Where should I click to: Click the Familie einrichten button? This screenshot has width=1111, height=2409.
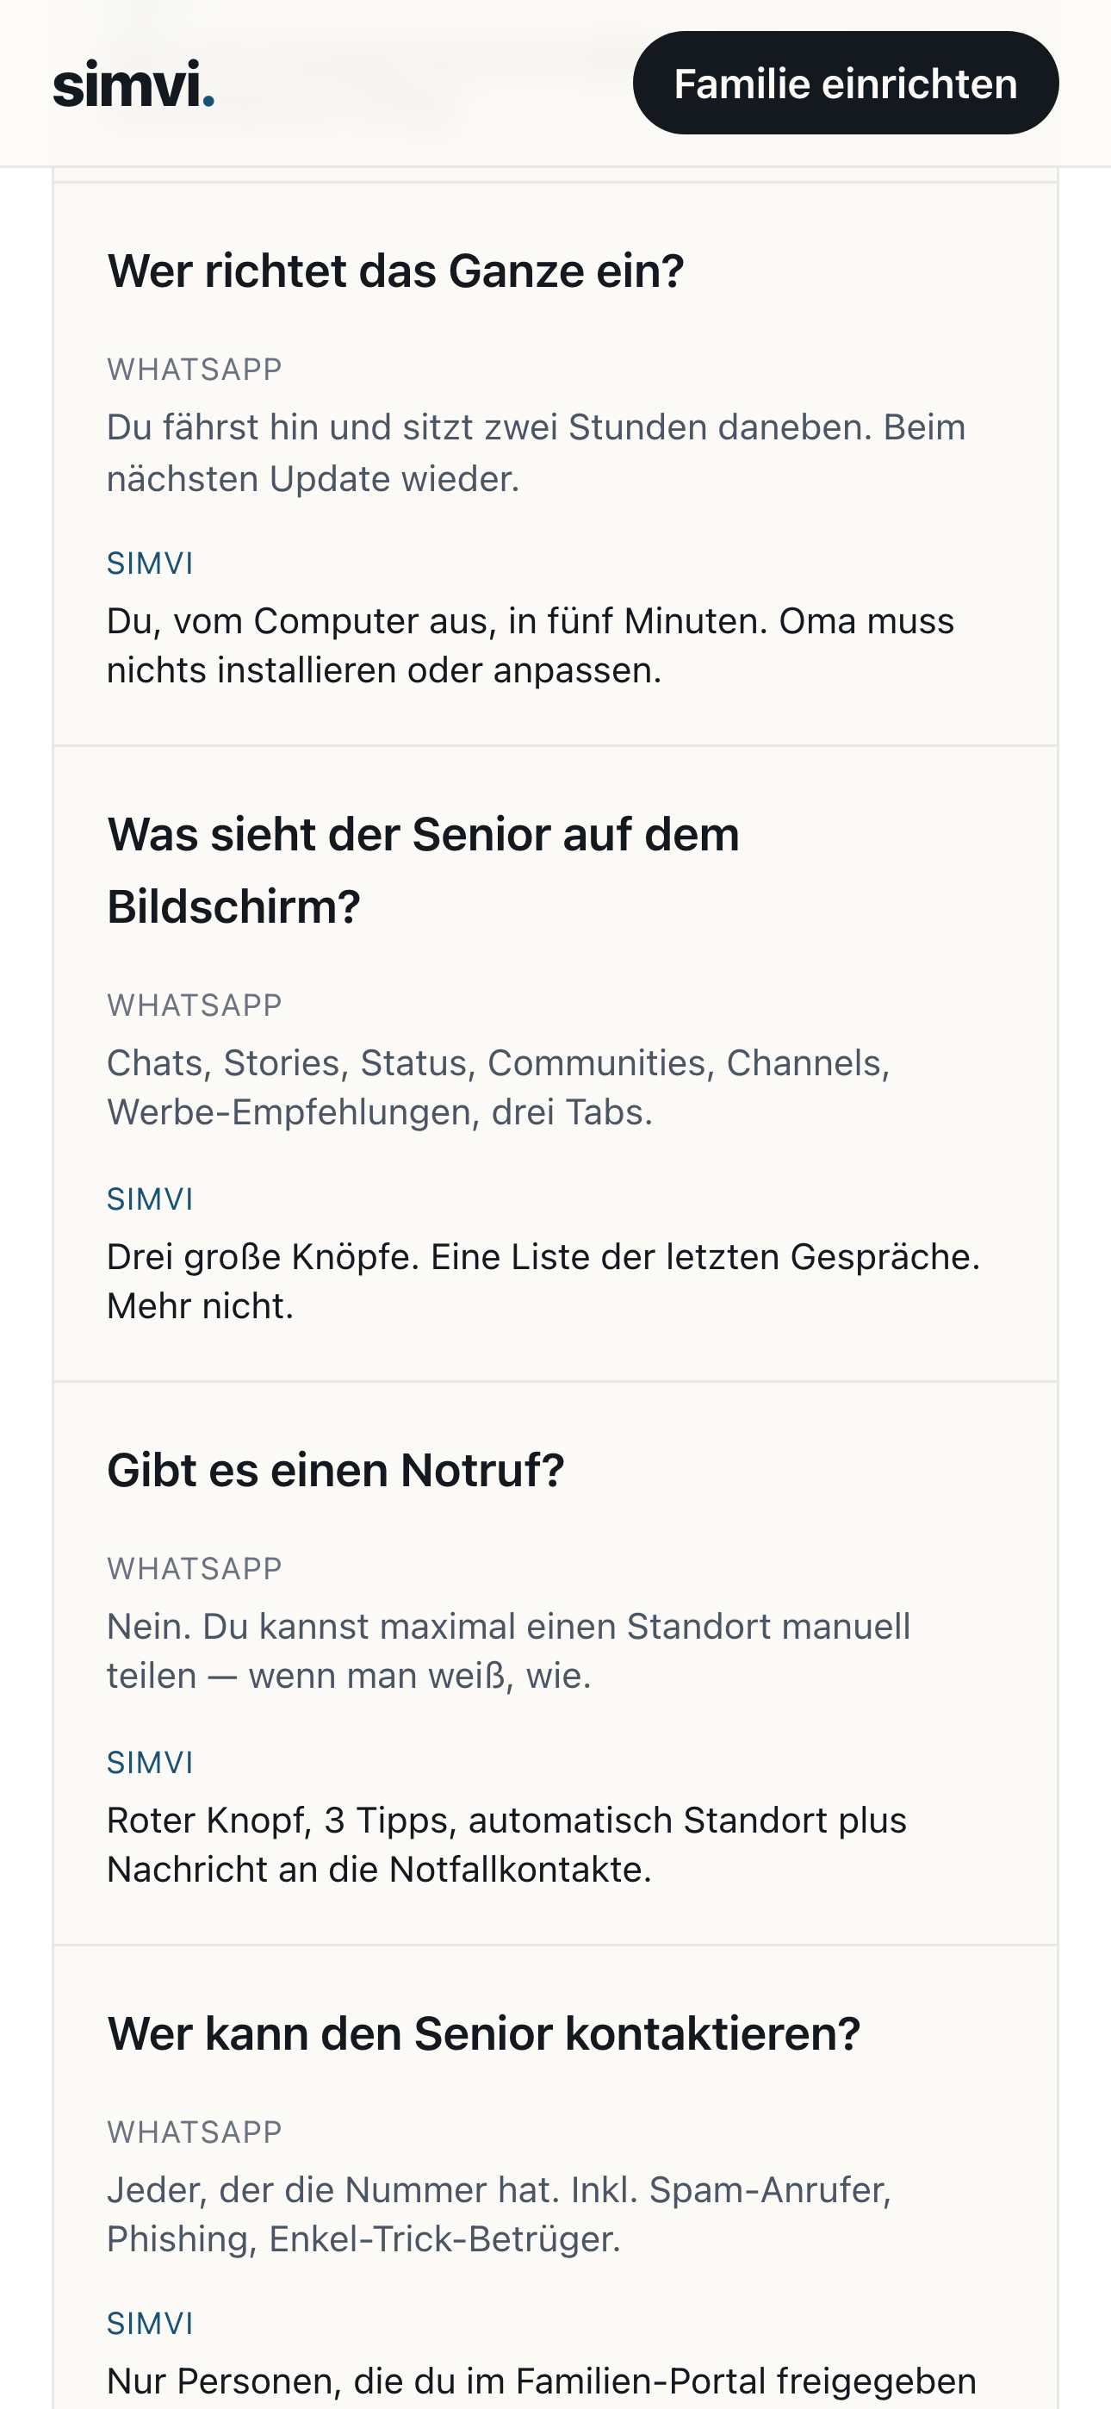pyautogui.click(x=846, y=84)
